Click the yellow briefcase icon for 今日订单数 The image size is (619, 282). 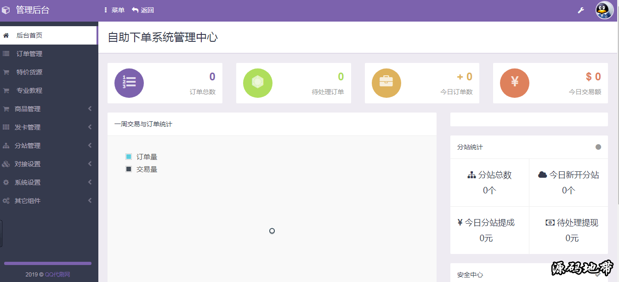(x=386, y=83)
